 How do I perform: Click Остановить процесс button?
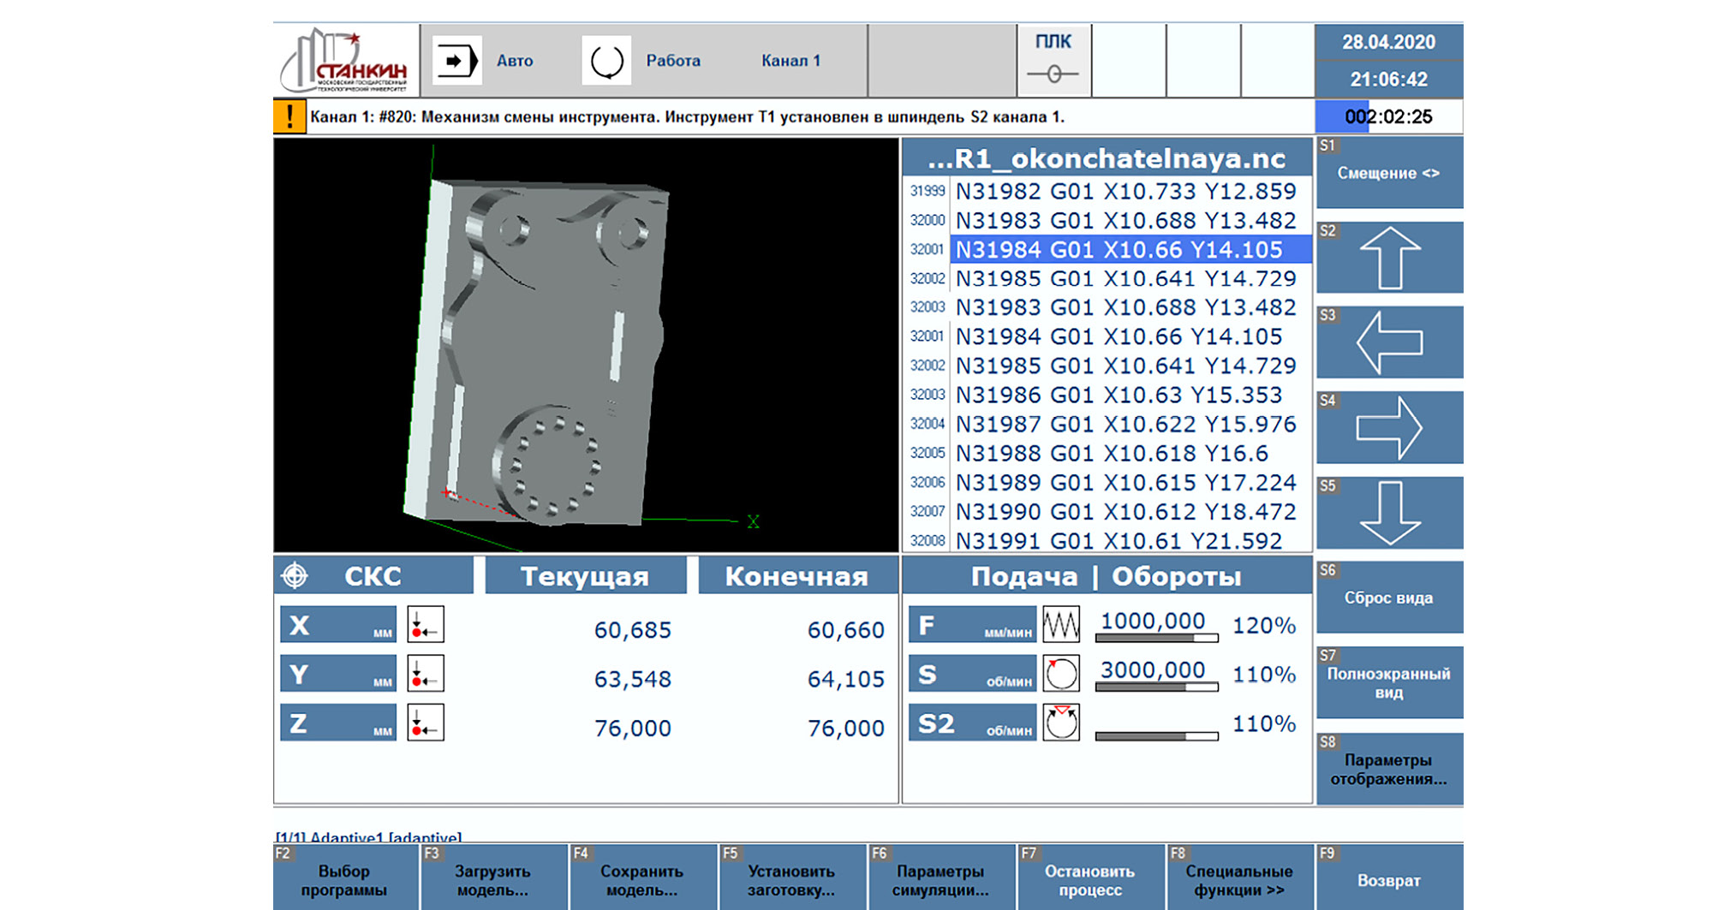point(1089,880)
